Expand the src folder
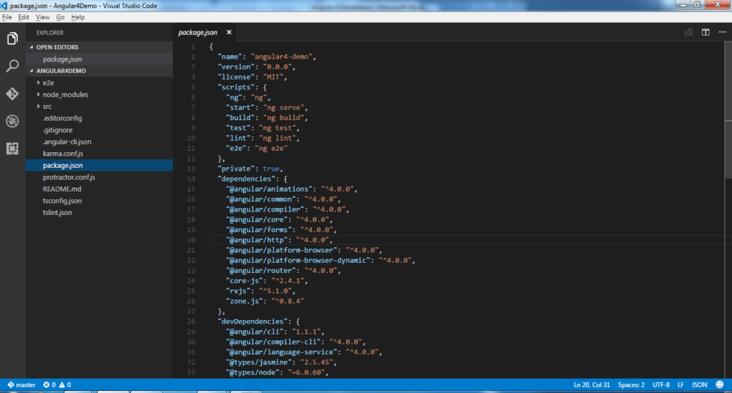 (39, 106)
